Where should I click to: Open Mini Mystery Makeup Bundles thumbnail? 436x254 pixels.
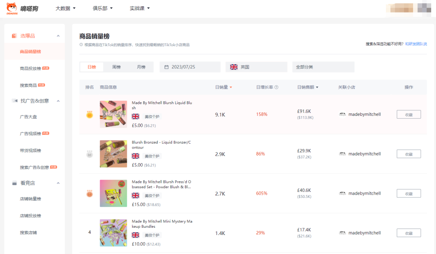point(113,233)
